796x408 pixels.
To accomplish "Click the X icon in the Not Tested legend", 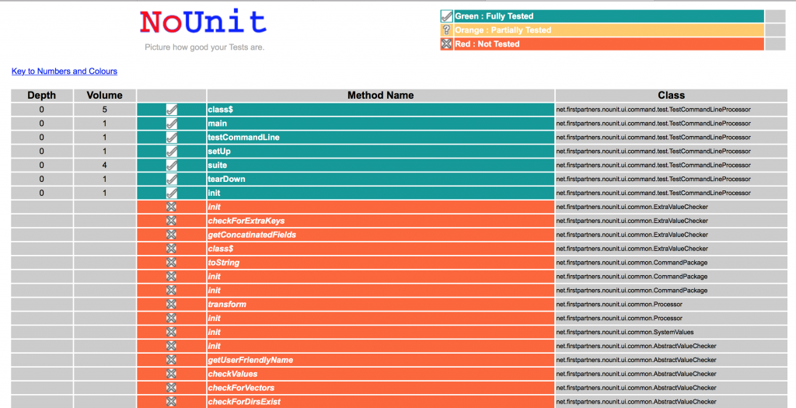I will point(447,44).
